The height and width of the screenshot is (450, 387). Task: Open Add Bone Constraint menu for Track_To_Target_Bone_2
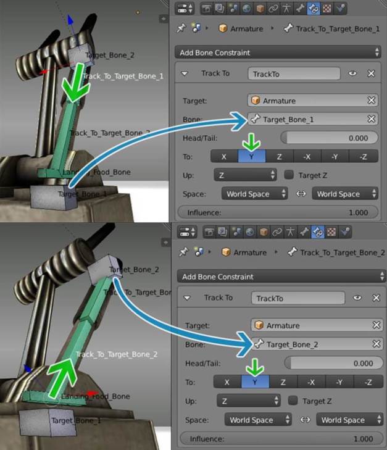[281, 277]
